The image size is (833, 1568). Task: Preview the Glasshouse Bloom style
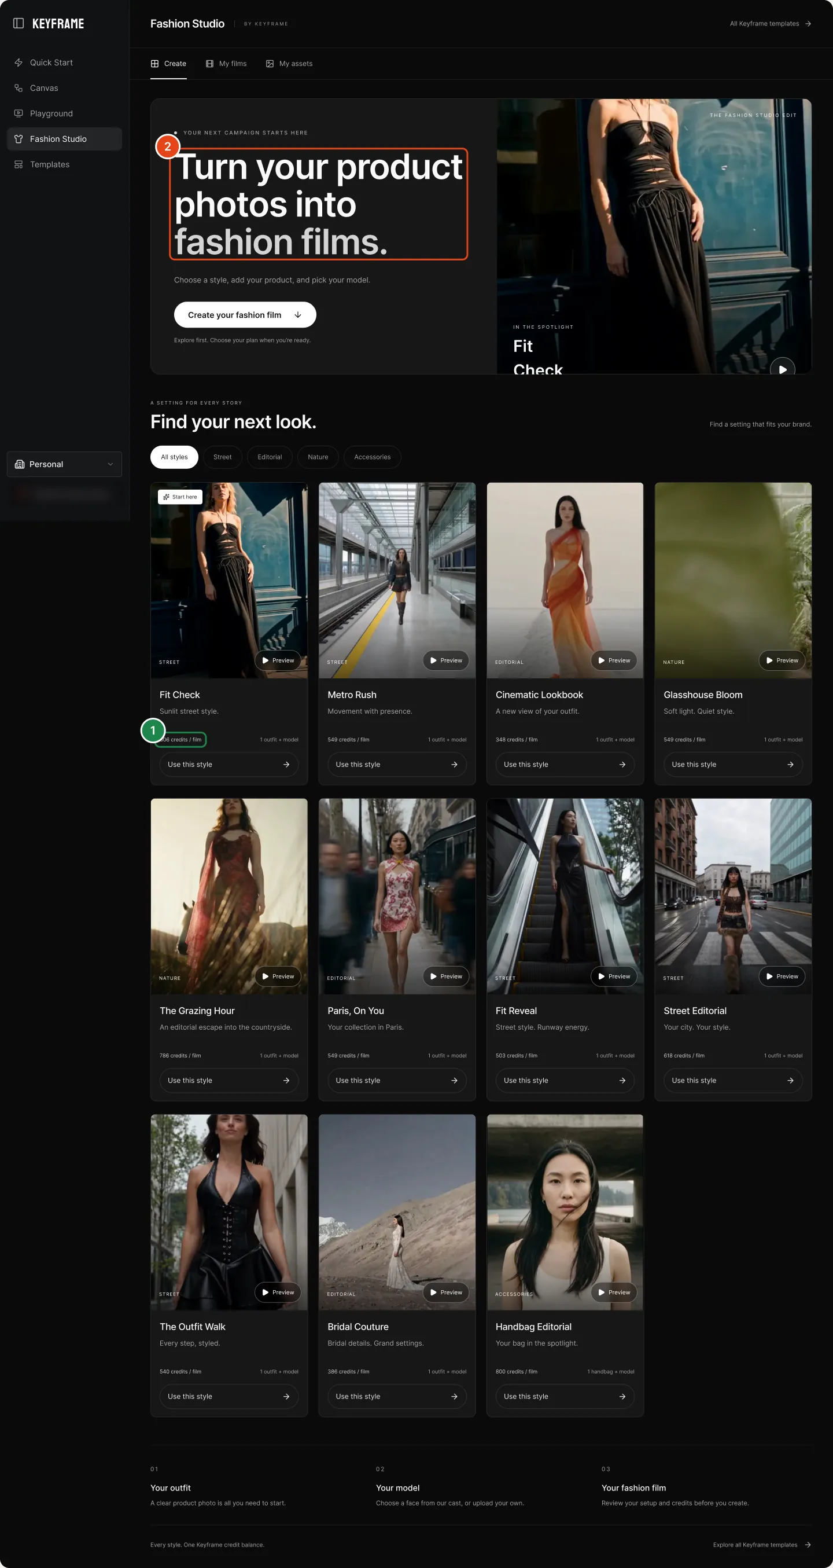coord(782,660)
